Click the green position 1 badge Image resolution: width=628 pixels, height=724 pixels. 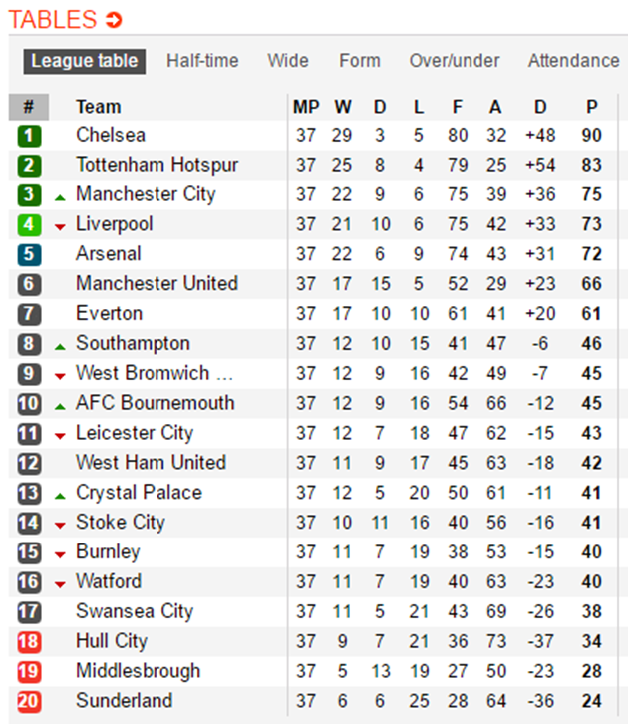29,136
